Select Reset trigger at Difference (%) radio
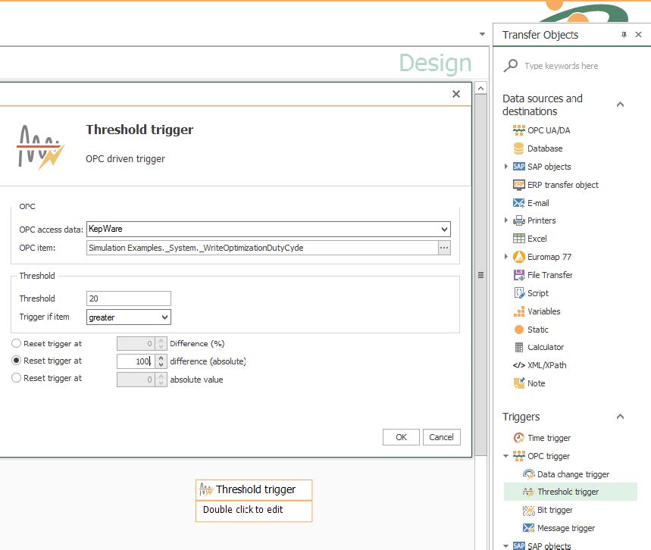 point(17,344)
